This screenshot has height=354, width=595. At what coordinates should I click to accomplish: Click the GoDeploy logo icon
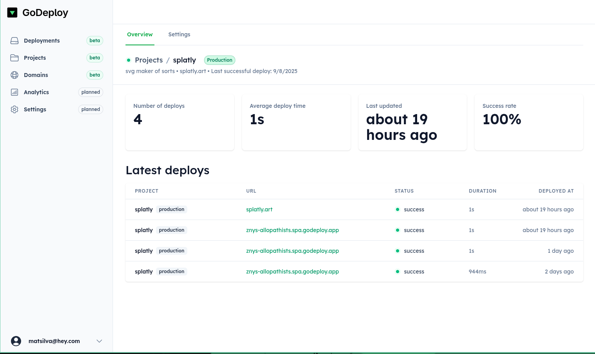pyautogui.click(x=13, y=13)
